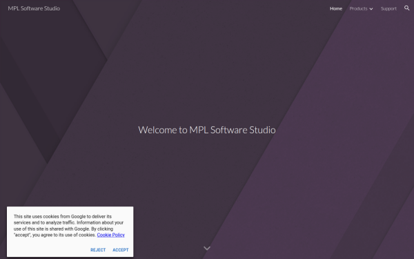Open the Support page
The image size is (414, 259).
tap(388, 8)
